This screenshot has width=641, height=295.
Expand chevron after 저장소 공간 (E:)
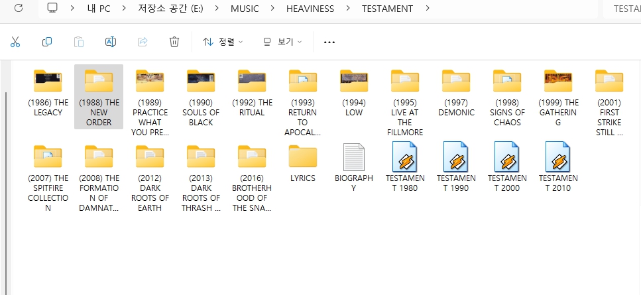click(217, 8)
